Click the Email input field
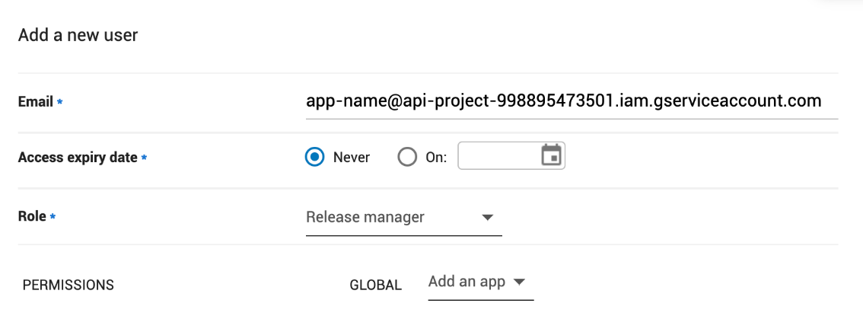 pyautogui.click(x=572, y=102)
